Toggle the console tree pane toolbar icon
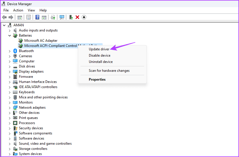This screenshot has width=239, height=157. pyautogui.click(x=20, y=17)
